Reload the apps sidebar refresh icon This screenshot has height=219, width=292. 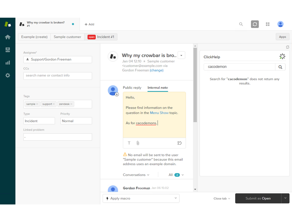click(x=287, y=47)
